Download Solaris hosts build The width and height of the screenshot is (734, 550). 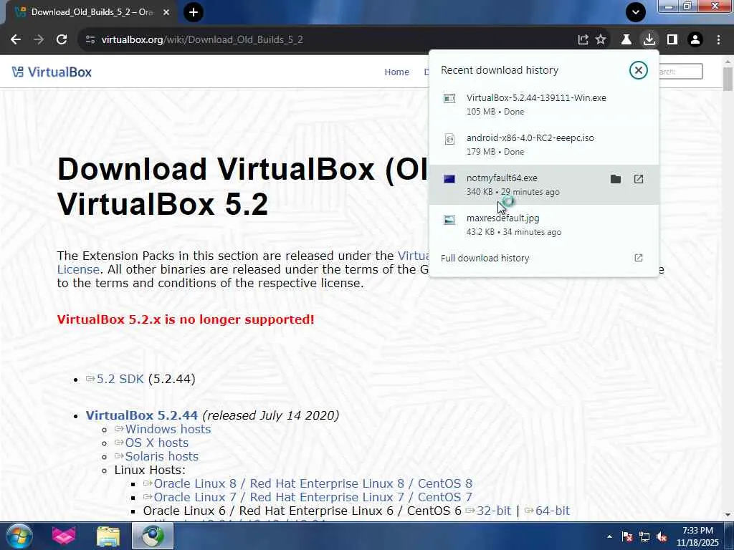[x=161, y=456]
